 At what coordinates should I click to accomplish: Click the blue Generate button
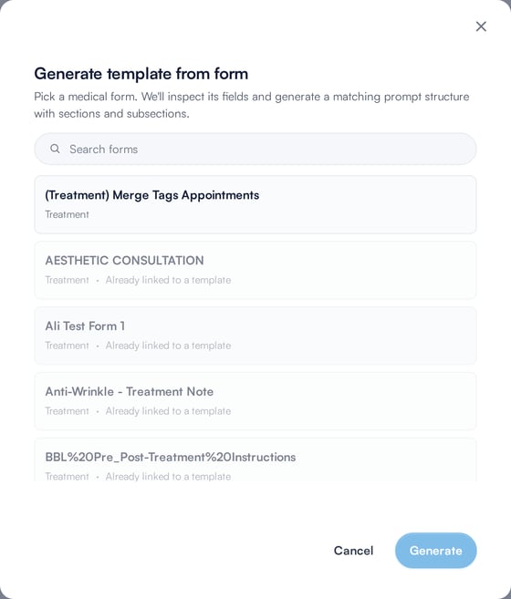pos(435,551)
